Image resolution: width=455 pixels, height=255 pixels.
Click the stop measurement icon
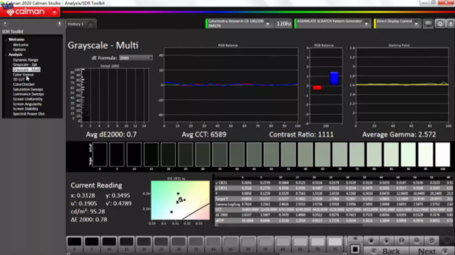point(371,241)
